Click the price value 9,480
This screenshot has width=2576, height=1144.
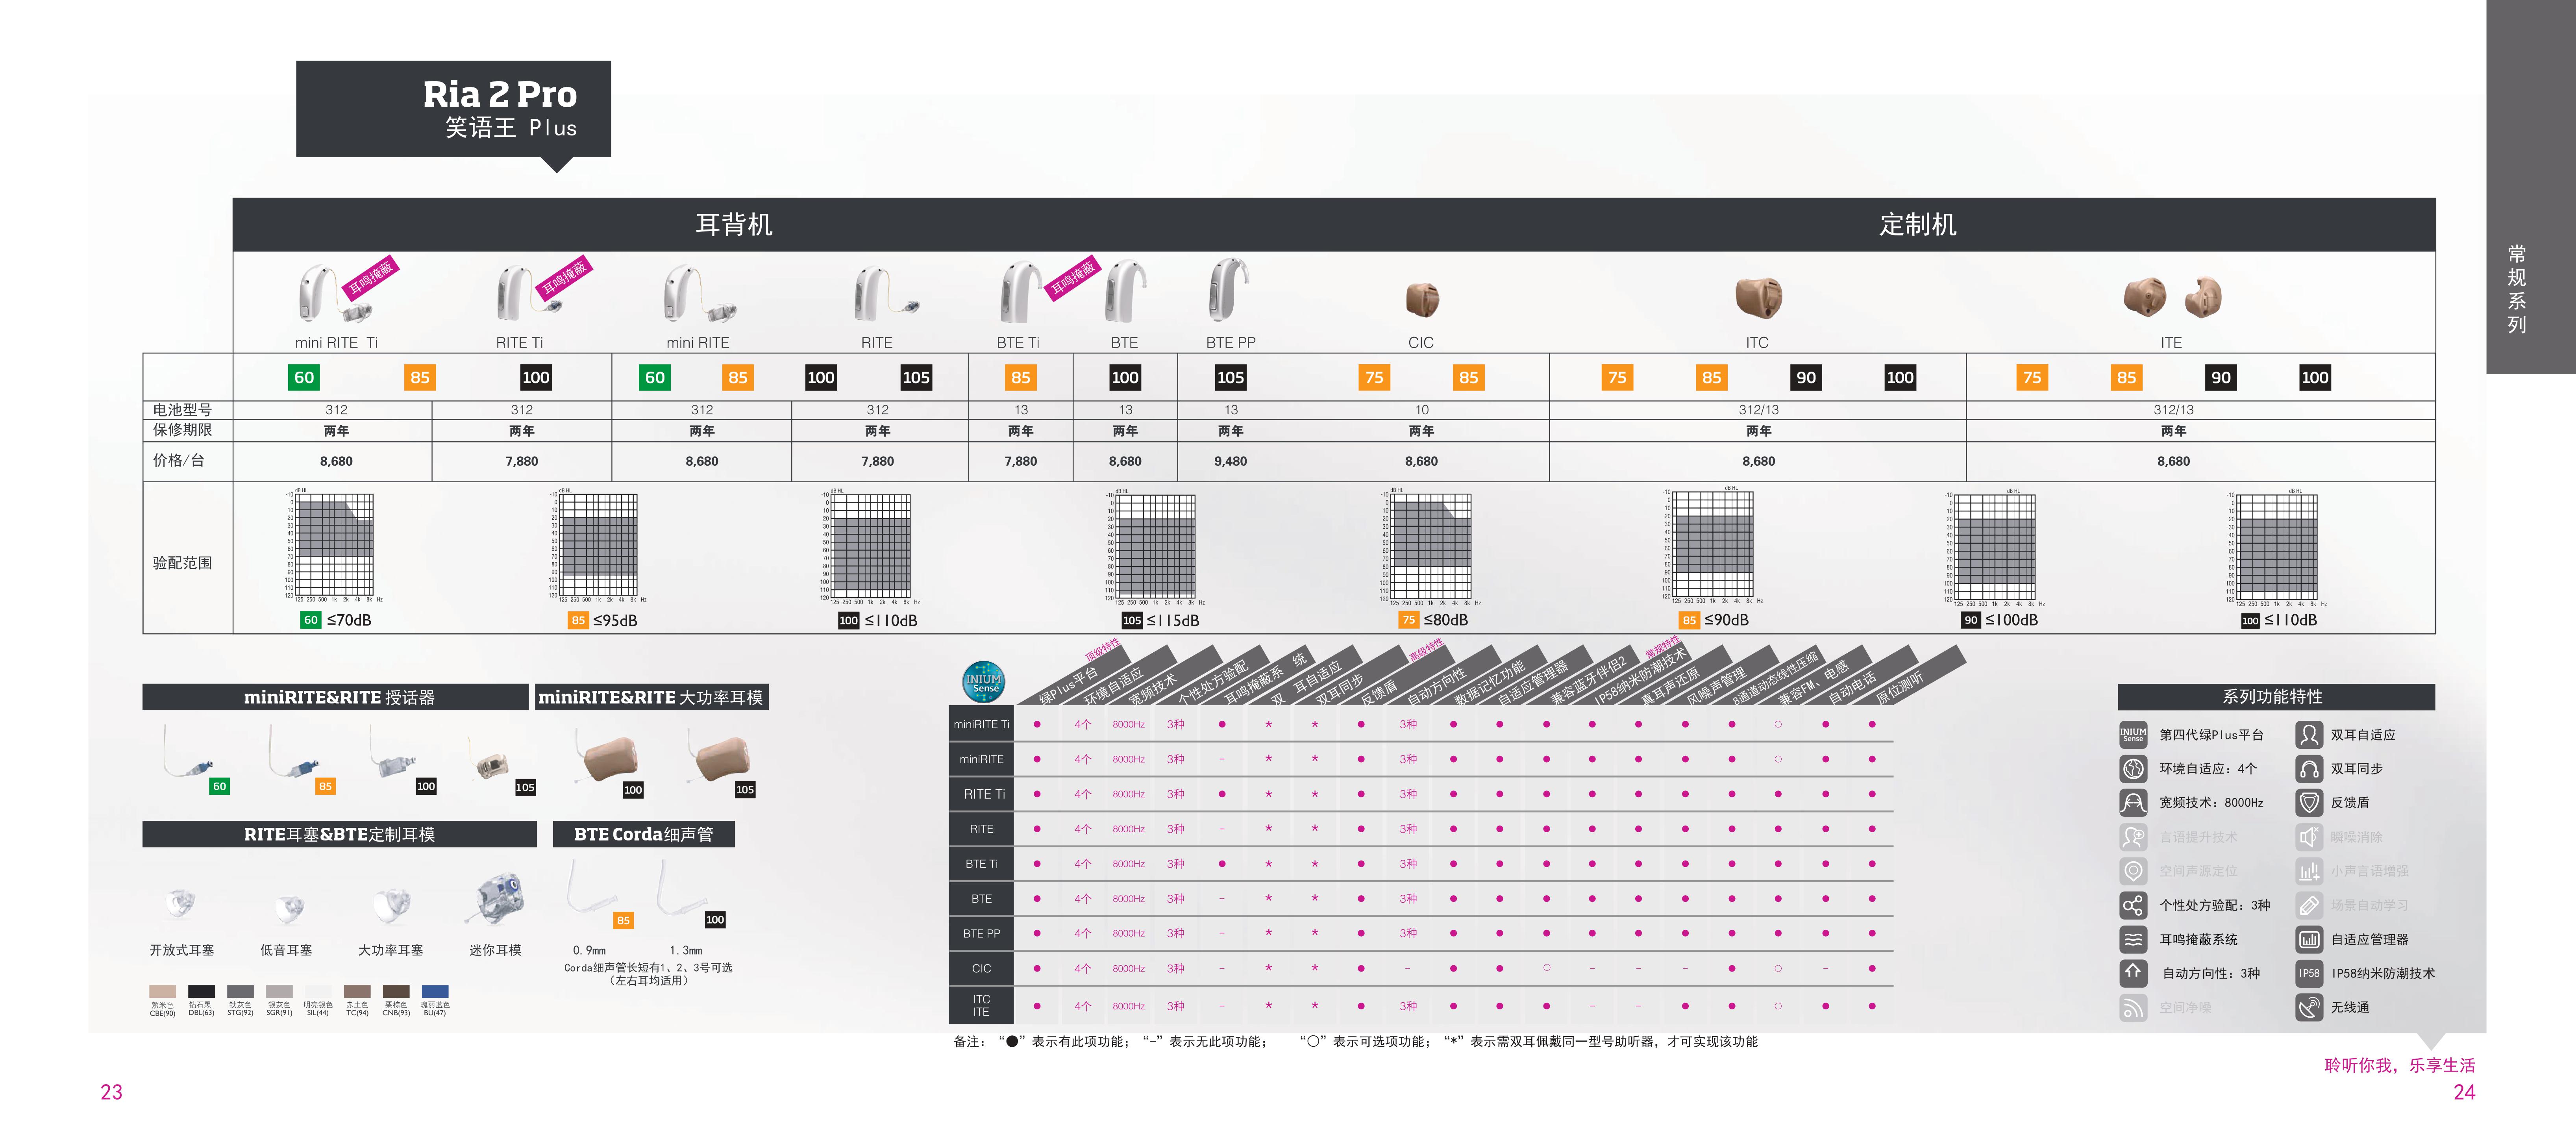tap(1230, 461)
